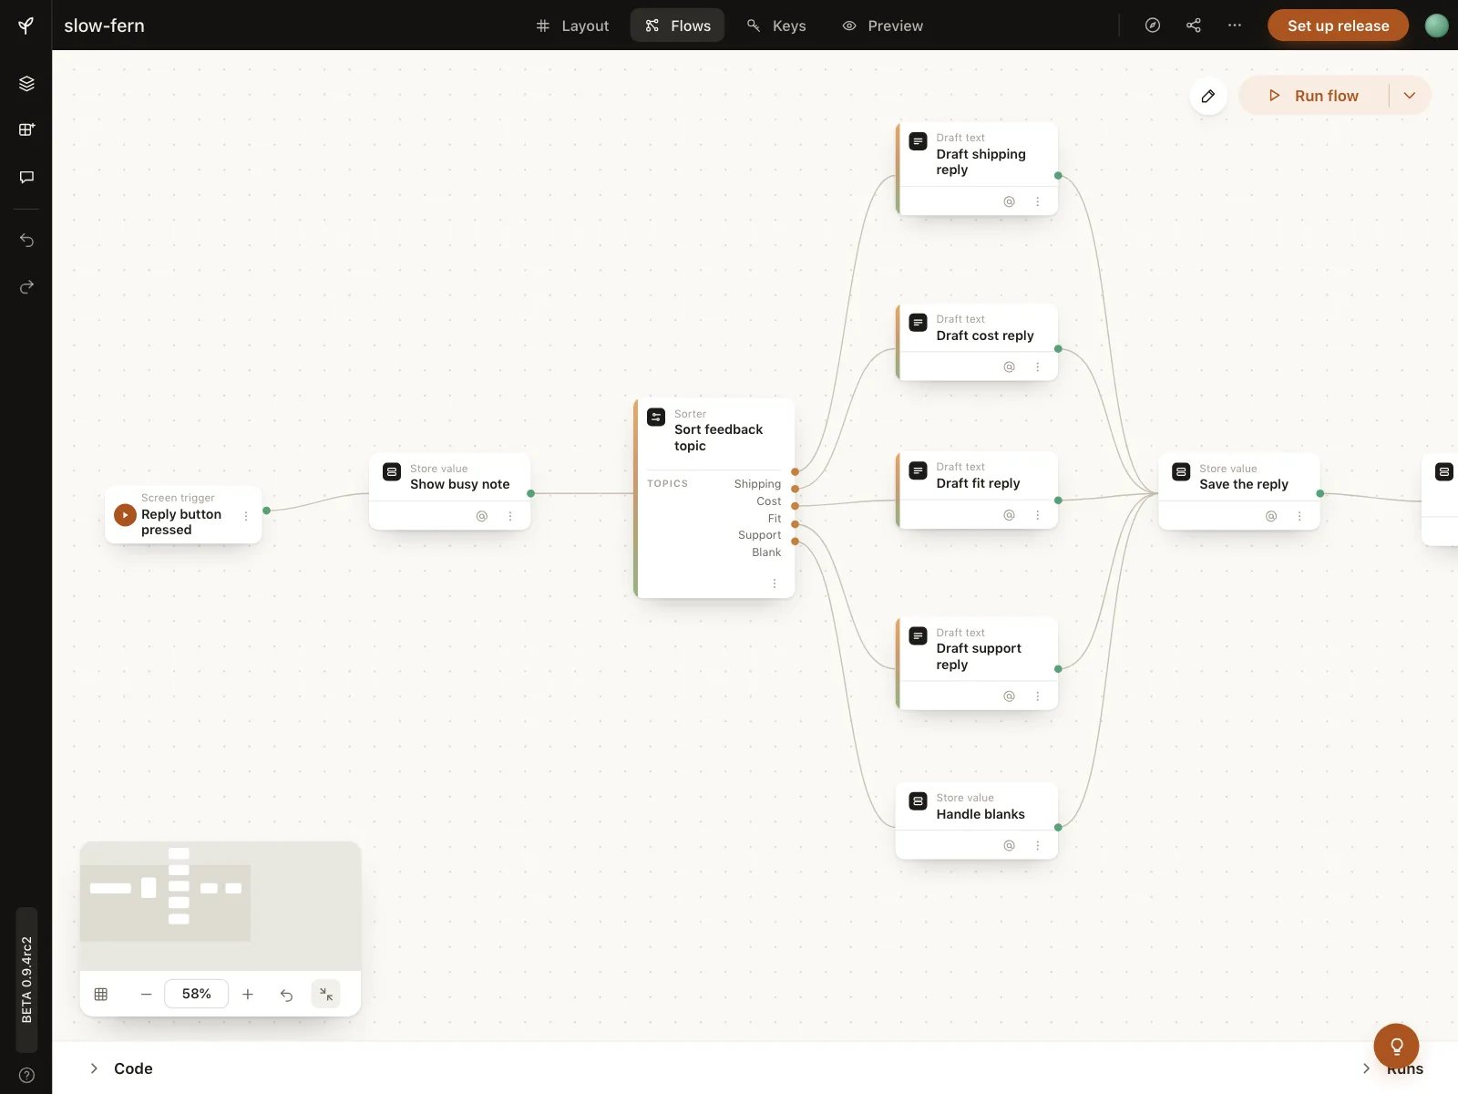Open Handle blanks options menu
The height and width of the screenshot is (1094, 1458).
[x=1037, y=845]
